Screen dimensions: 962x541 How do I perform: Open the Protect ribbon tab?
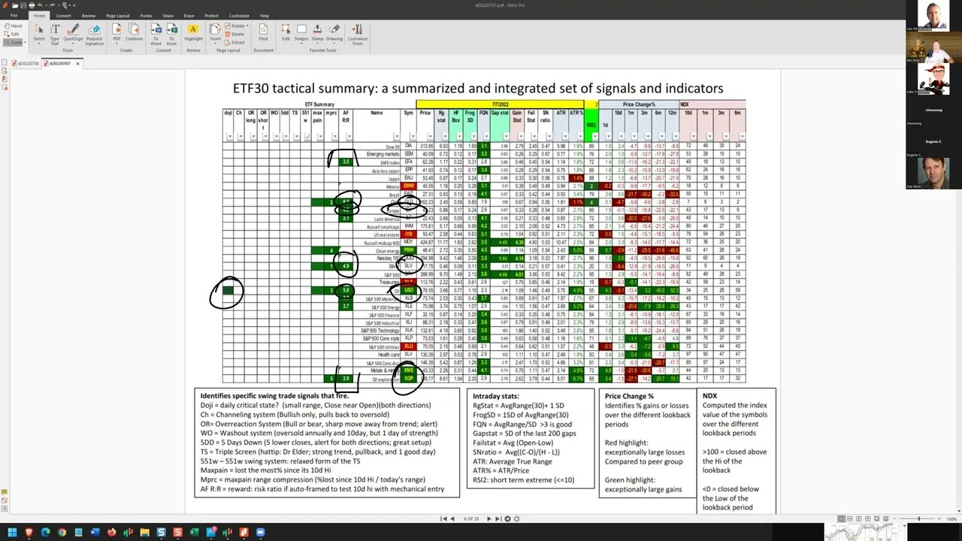[211, 15]
